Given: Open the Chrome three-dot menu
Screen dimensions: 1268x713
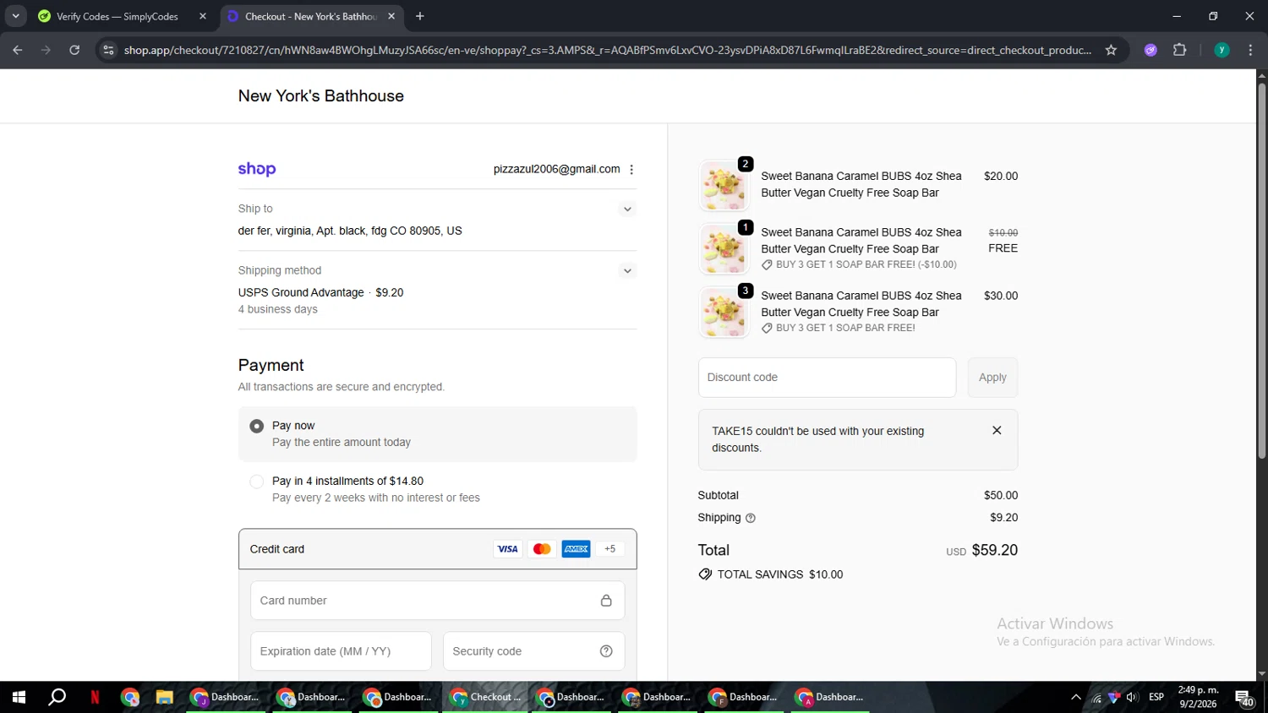Looking at the screenshot, I should pos(1250,50).
